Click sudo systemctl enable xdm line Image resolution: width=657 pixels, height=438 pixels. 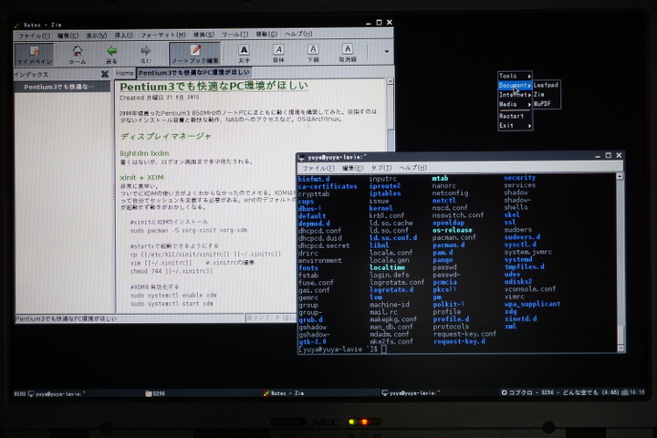pos(173,295)
